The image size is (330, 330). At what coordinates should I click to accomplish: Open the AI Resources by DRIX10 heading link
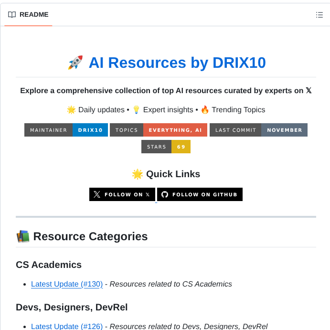tap(177, 63)
